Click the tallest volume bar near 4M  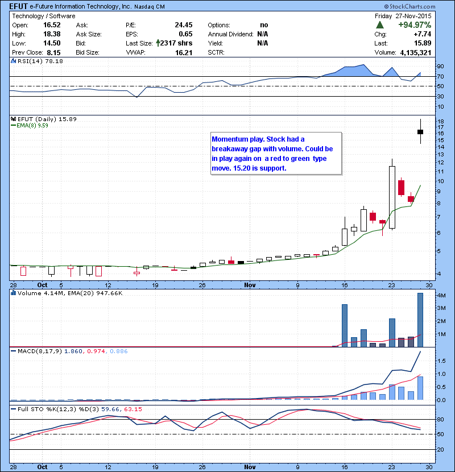pos(420,320)
